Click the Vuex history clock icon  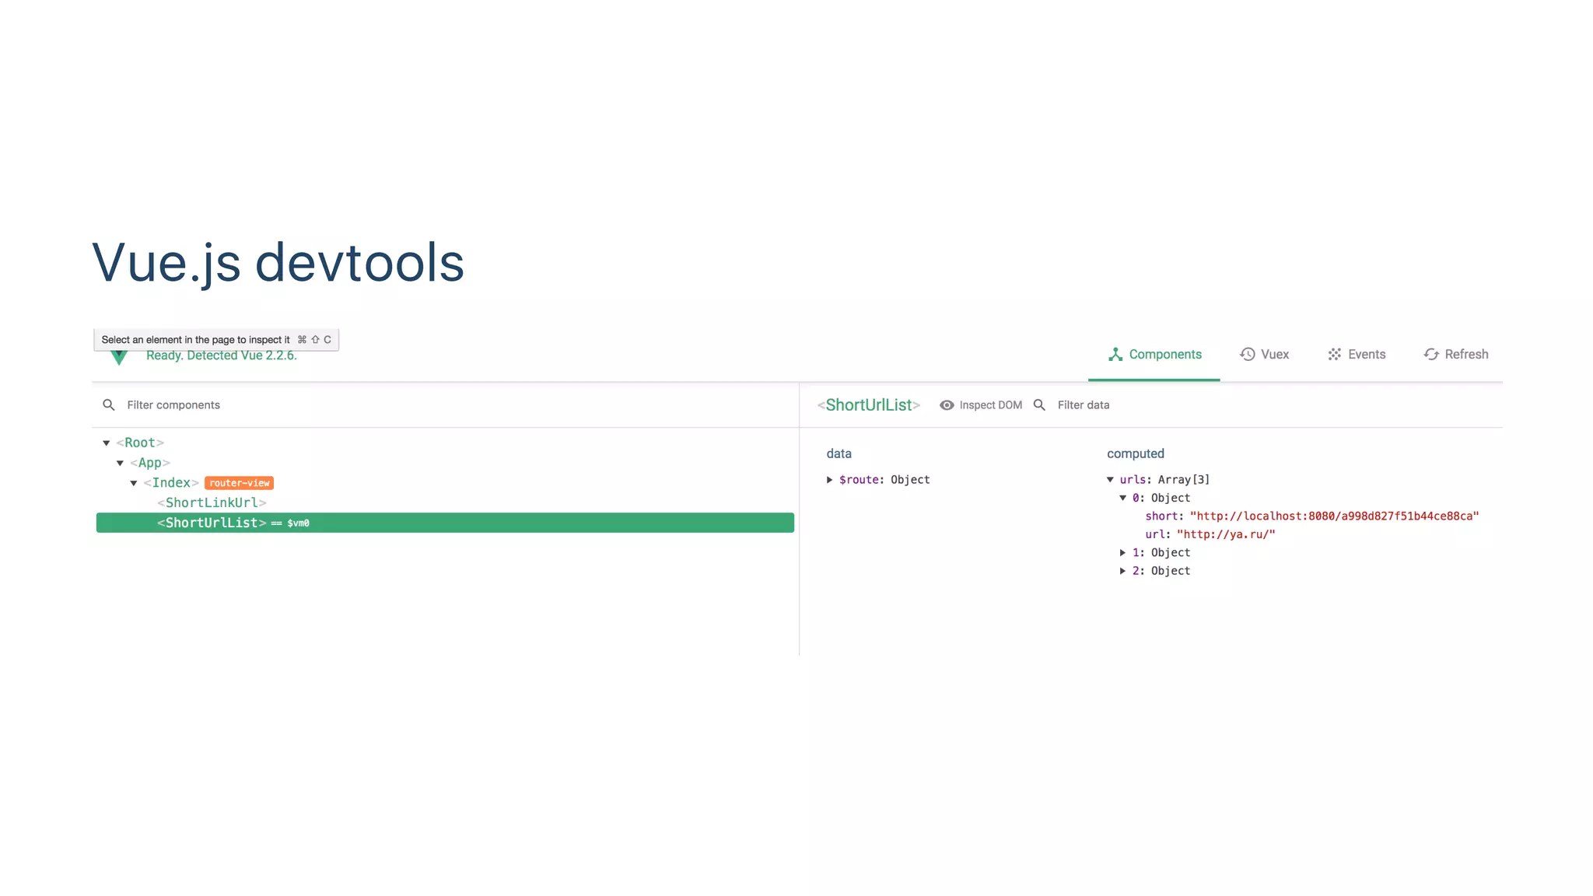pos(1248,355)
